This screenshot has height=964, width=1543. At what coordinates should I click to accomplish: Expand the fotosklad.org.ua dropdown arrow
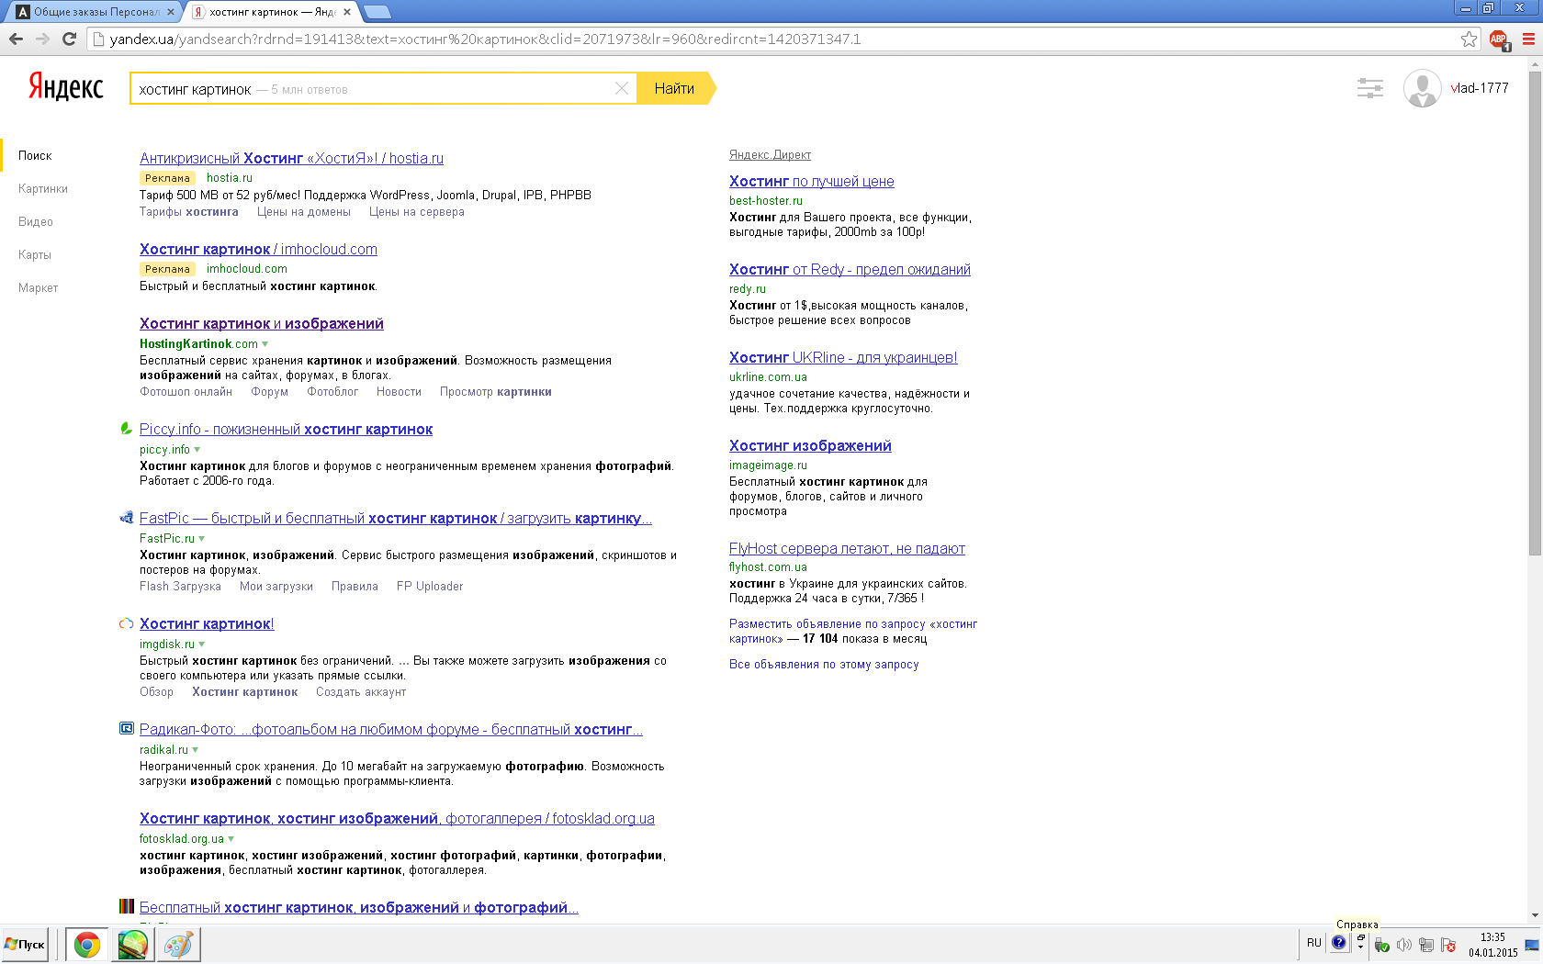[231, 839]
